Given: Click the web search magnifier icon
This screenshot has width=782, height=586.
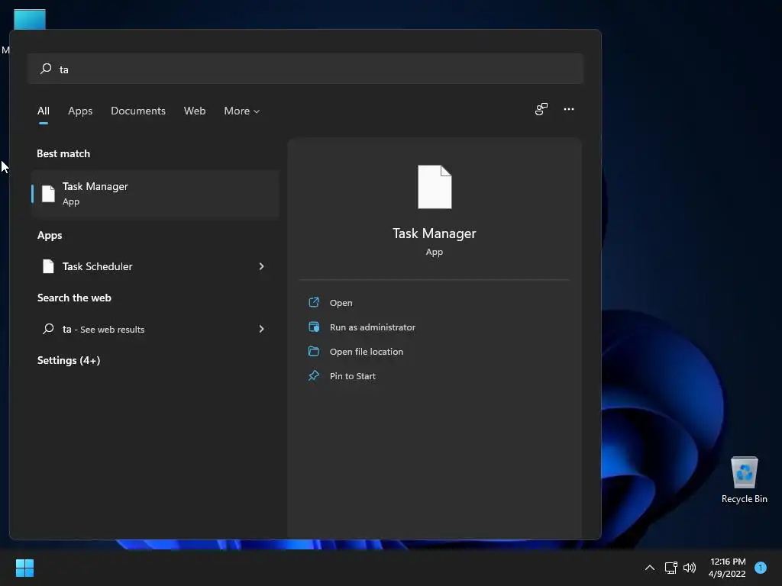Looking at the screenshot, I should [48, 328].
